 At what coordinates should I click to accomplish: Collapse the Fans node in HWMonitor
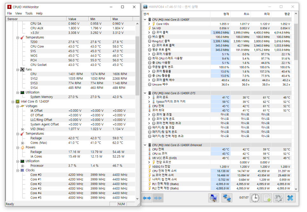[x=17, y=70]
